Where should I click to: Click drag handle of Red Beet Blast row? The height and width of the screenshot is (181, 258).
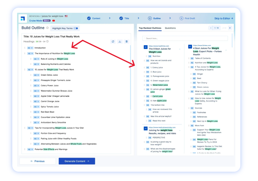coord(31,112)
